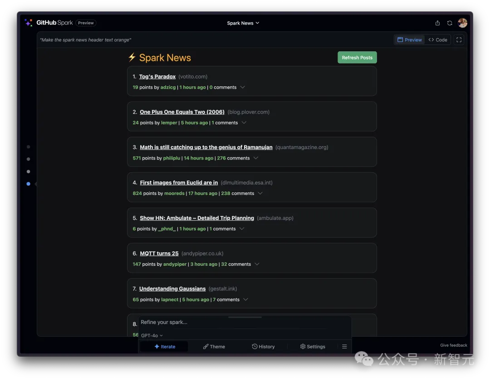The image size is (490, 379).
Task: Switch to the Code view
Action: click(438, 40)
